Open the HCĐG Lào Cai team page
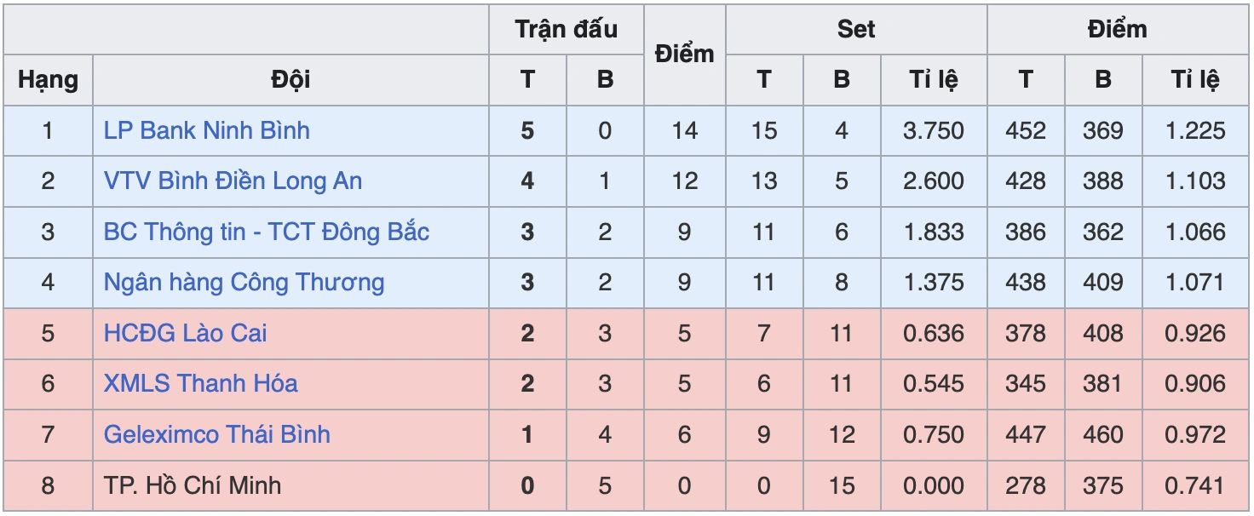 pos(185,333)
